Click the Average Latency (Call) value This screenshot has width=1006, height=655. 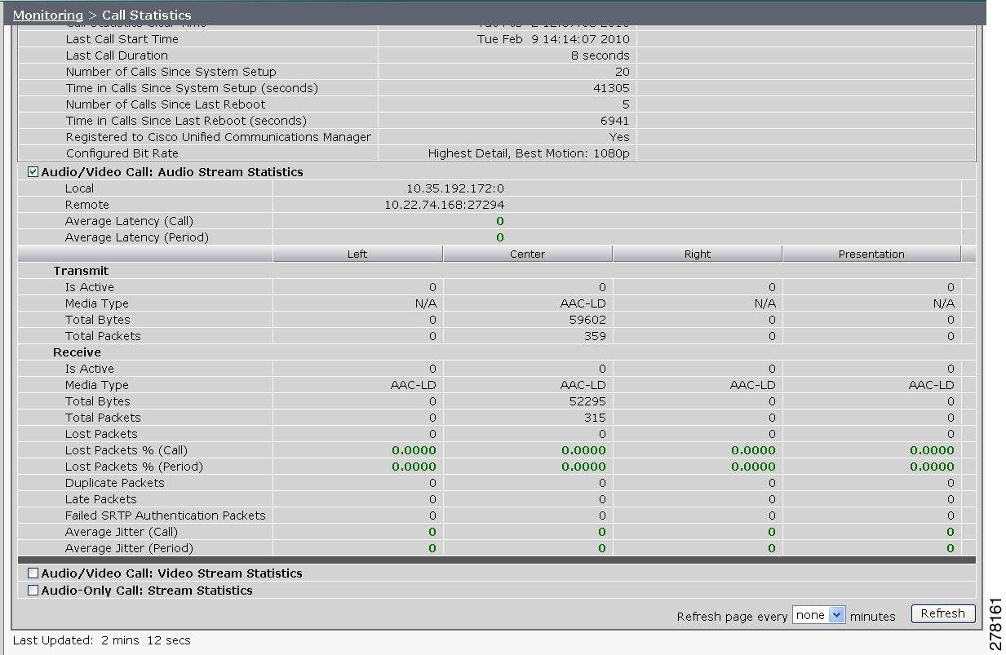click(x=499, y=221)
